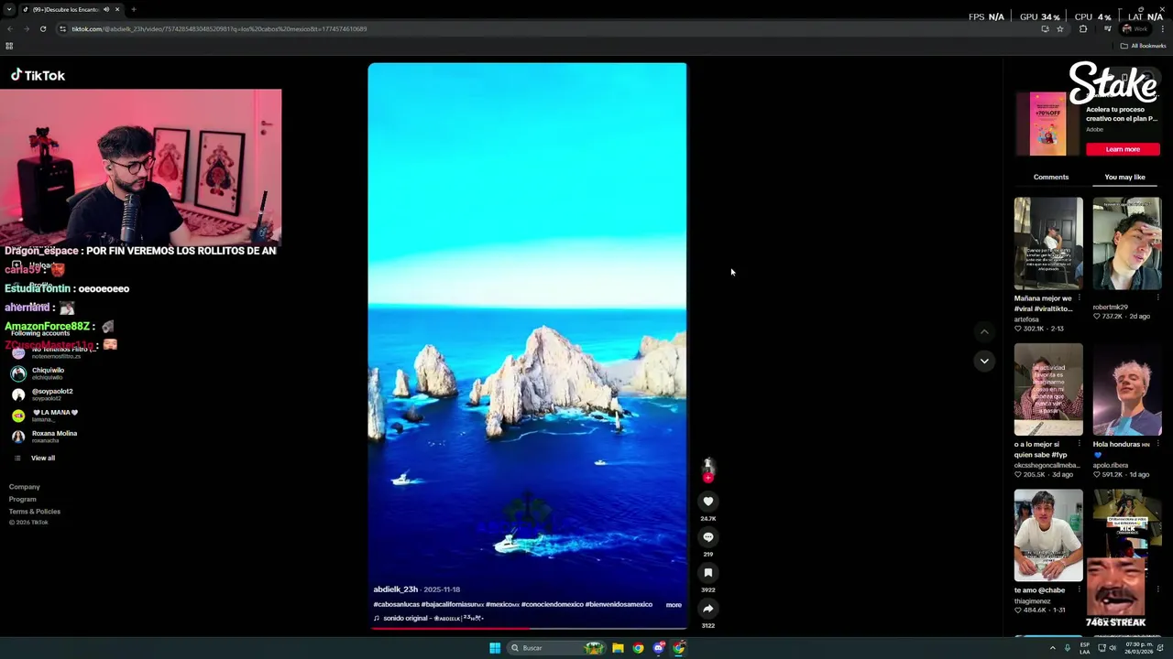The image size is (1173, 659).
Task: Open the Hola honduras recommended video
Action: pos(1127,389)
